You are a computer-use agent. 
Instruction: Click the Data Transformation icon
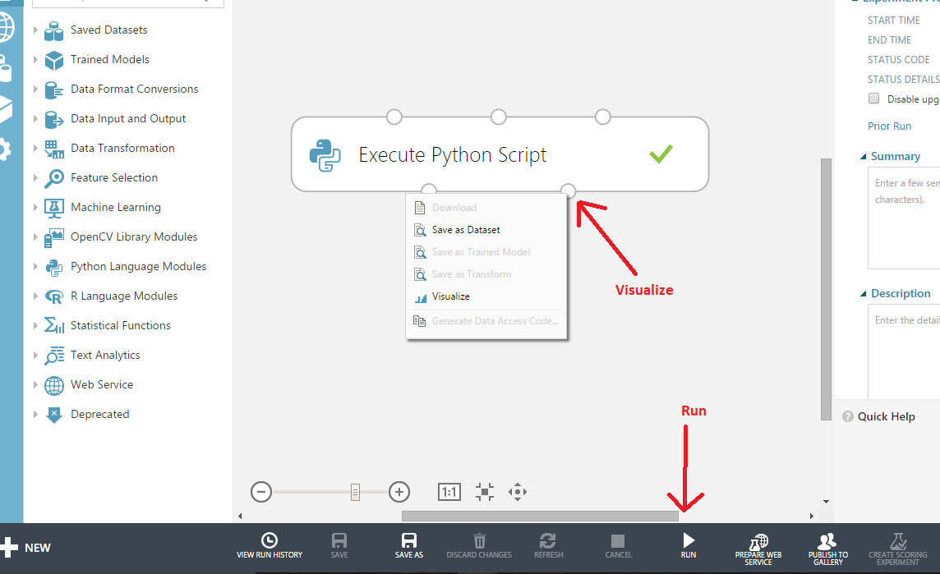point(54,149)
